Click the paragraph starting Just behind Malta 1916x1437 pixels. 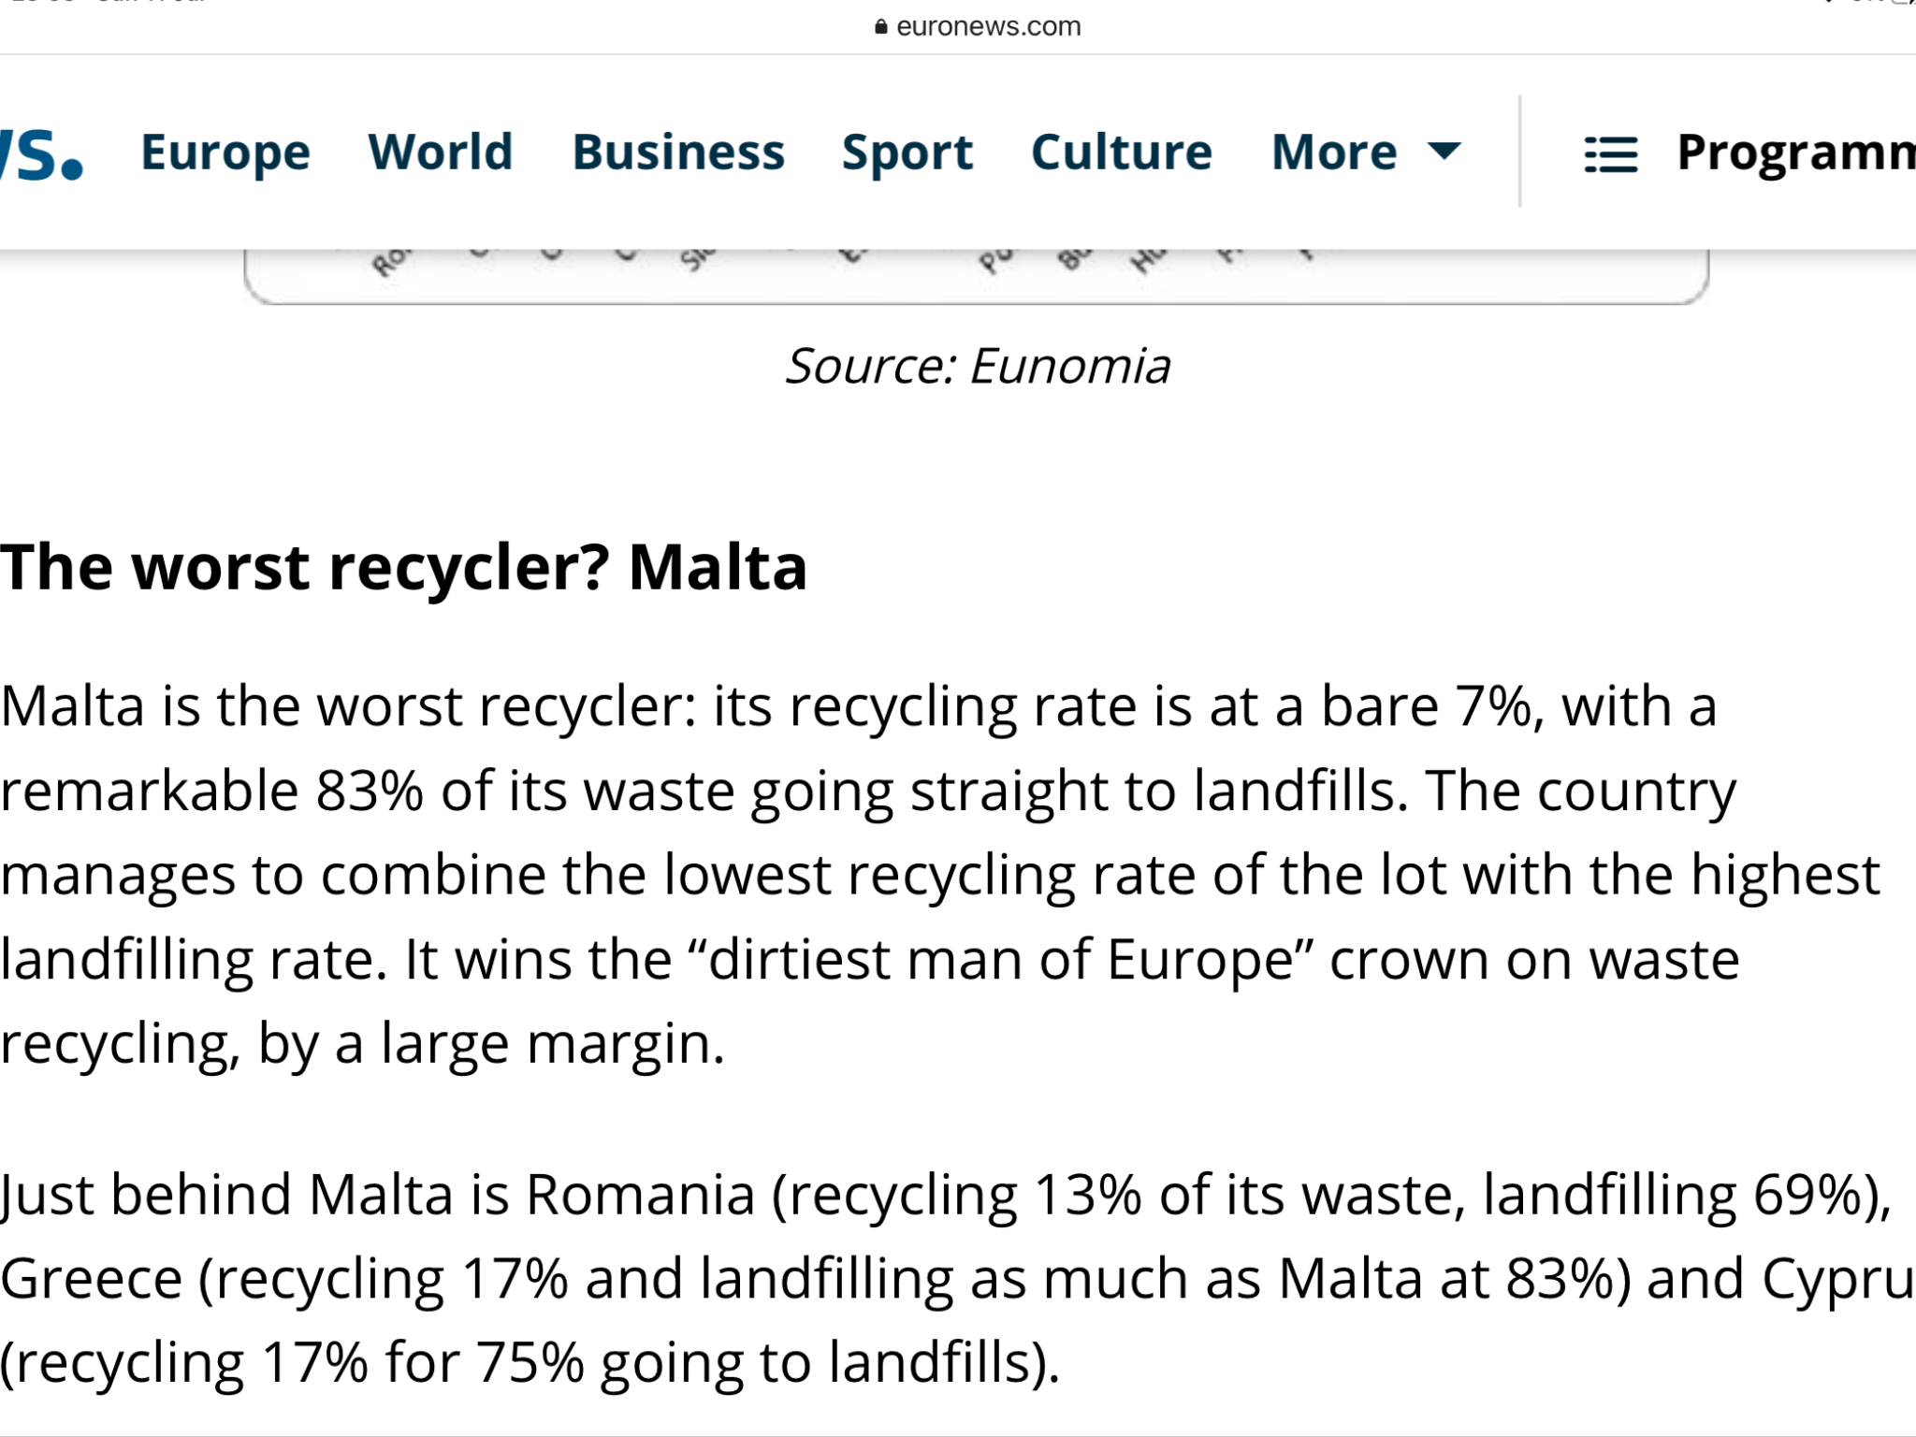coord(958,1278)
